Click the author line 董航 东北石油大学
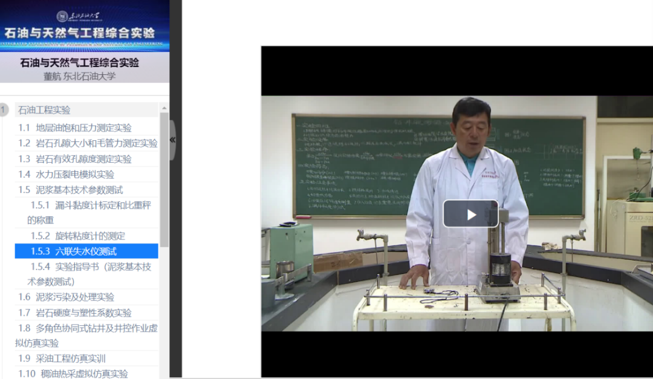The height and width of the screenshot is (379, 653). click(79, 76)
